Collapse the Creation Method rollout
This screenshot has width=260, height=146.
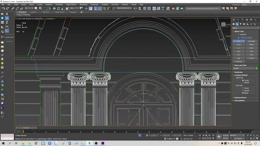(x=241, y=75)
